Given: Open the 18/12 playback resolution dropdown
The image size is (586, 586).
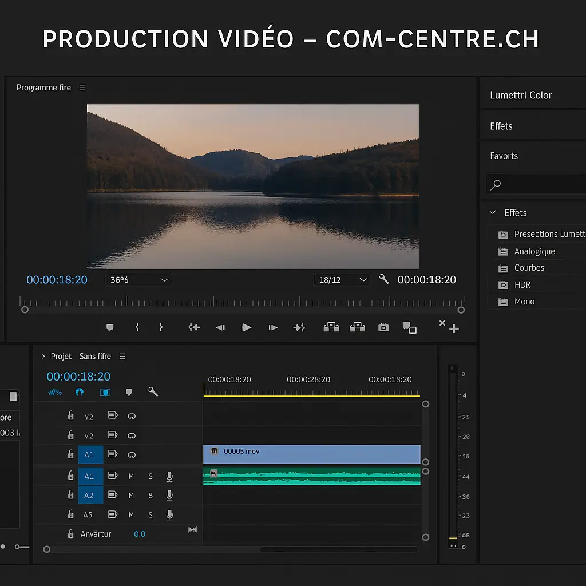Looking at the screenshot, I should (x=342, y=280).
